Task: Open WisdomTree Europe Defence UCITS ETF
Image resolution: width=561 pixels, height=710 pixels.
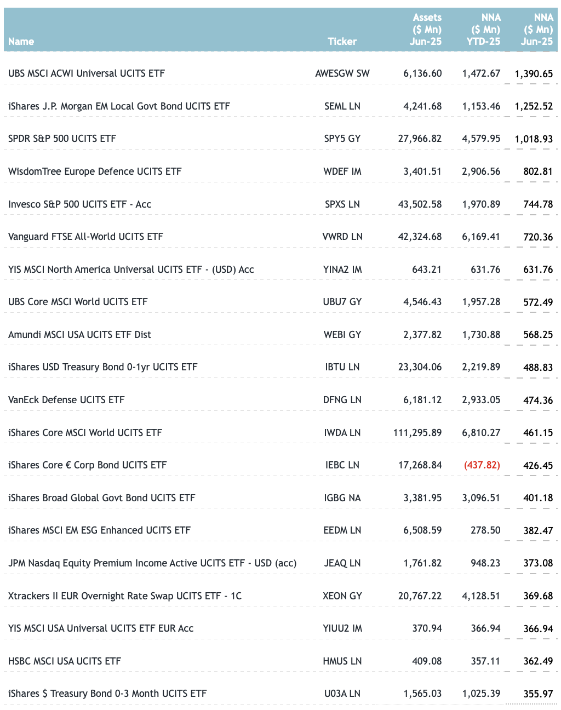Action: (x=95, y=171)
